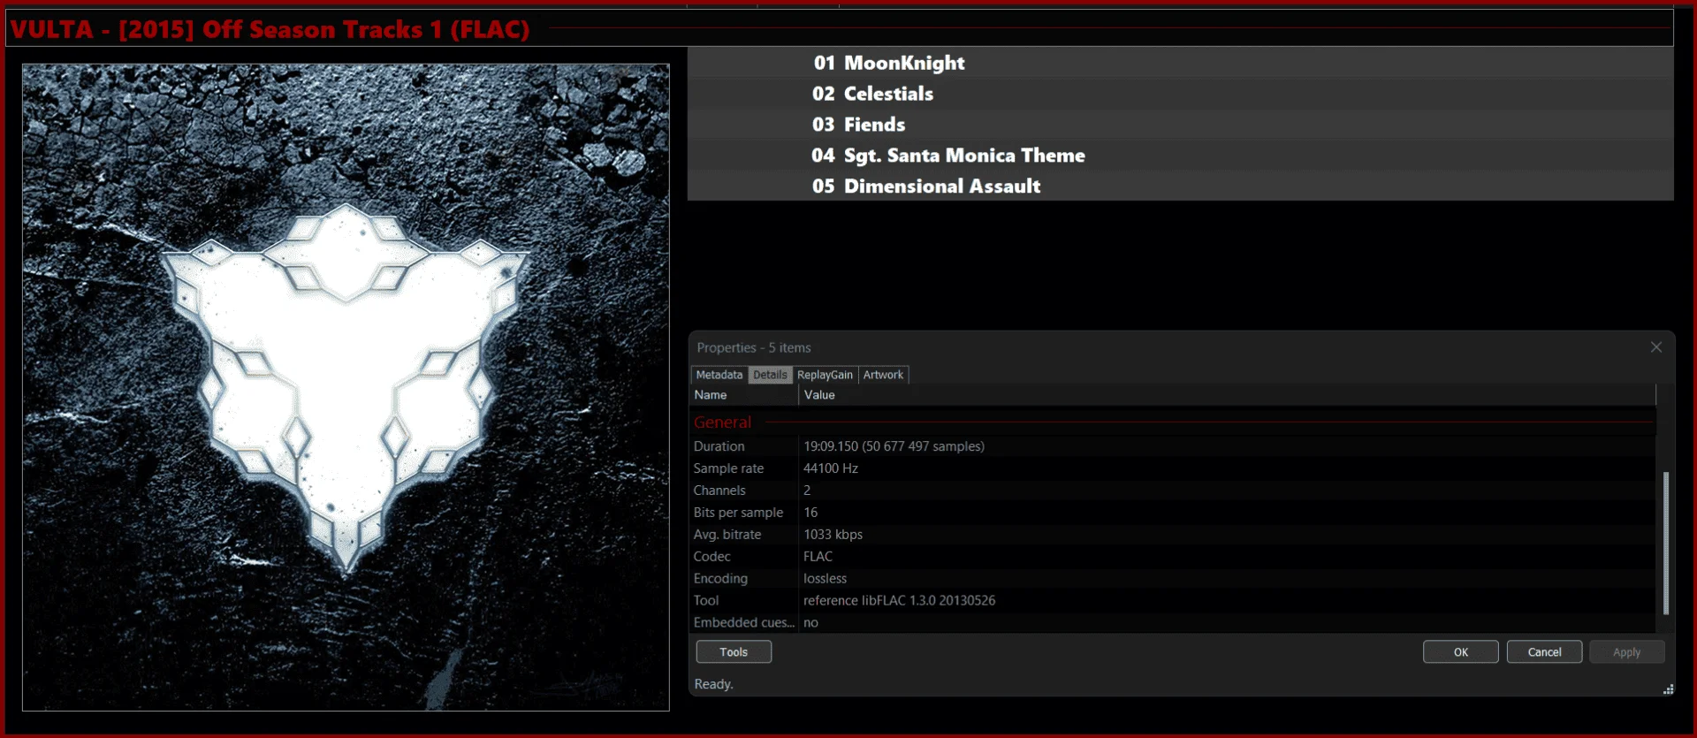Click the Tools button

(734, 652)
